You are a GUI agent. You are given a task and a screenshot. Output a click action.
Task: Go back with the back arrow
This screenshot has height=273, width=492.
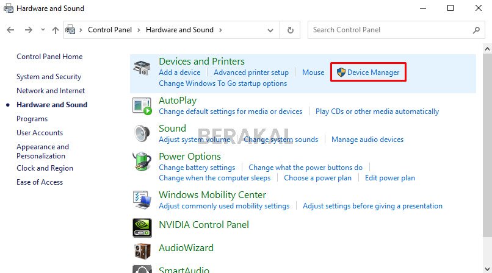pos(10,30)
